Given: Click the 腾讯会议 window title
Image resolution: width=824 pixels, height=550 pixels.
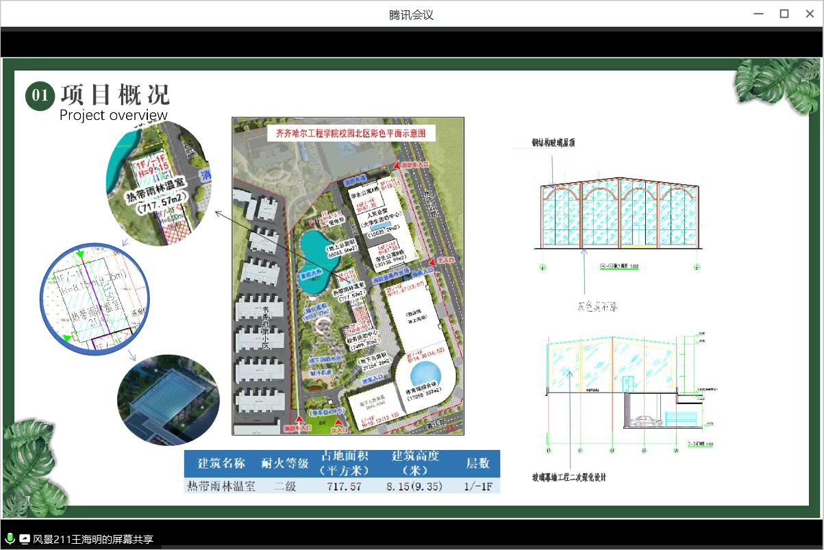Looking at the screenshot, I should tap(411, 14).
